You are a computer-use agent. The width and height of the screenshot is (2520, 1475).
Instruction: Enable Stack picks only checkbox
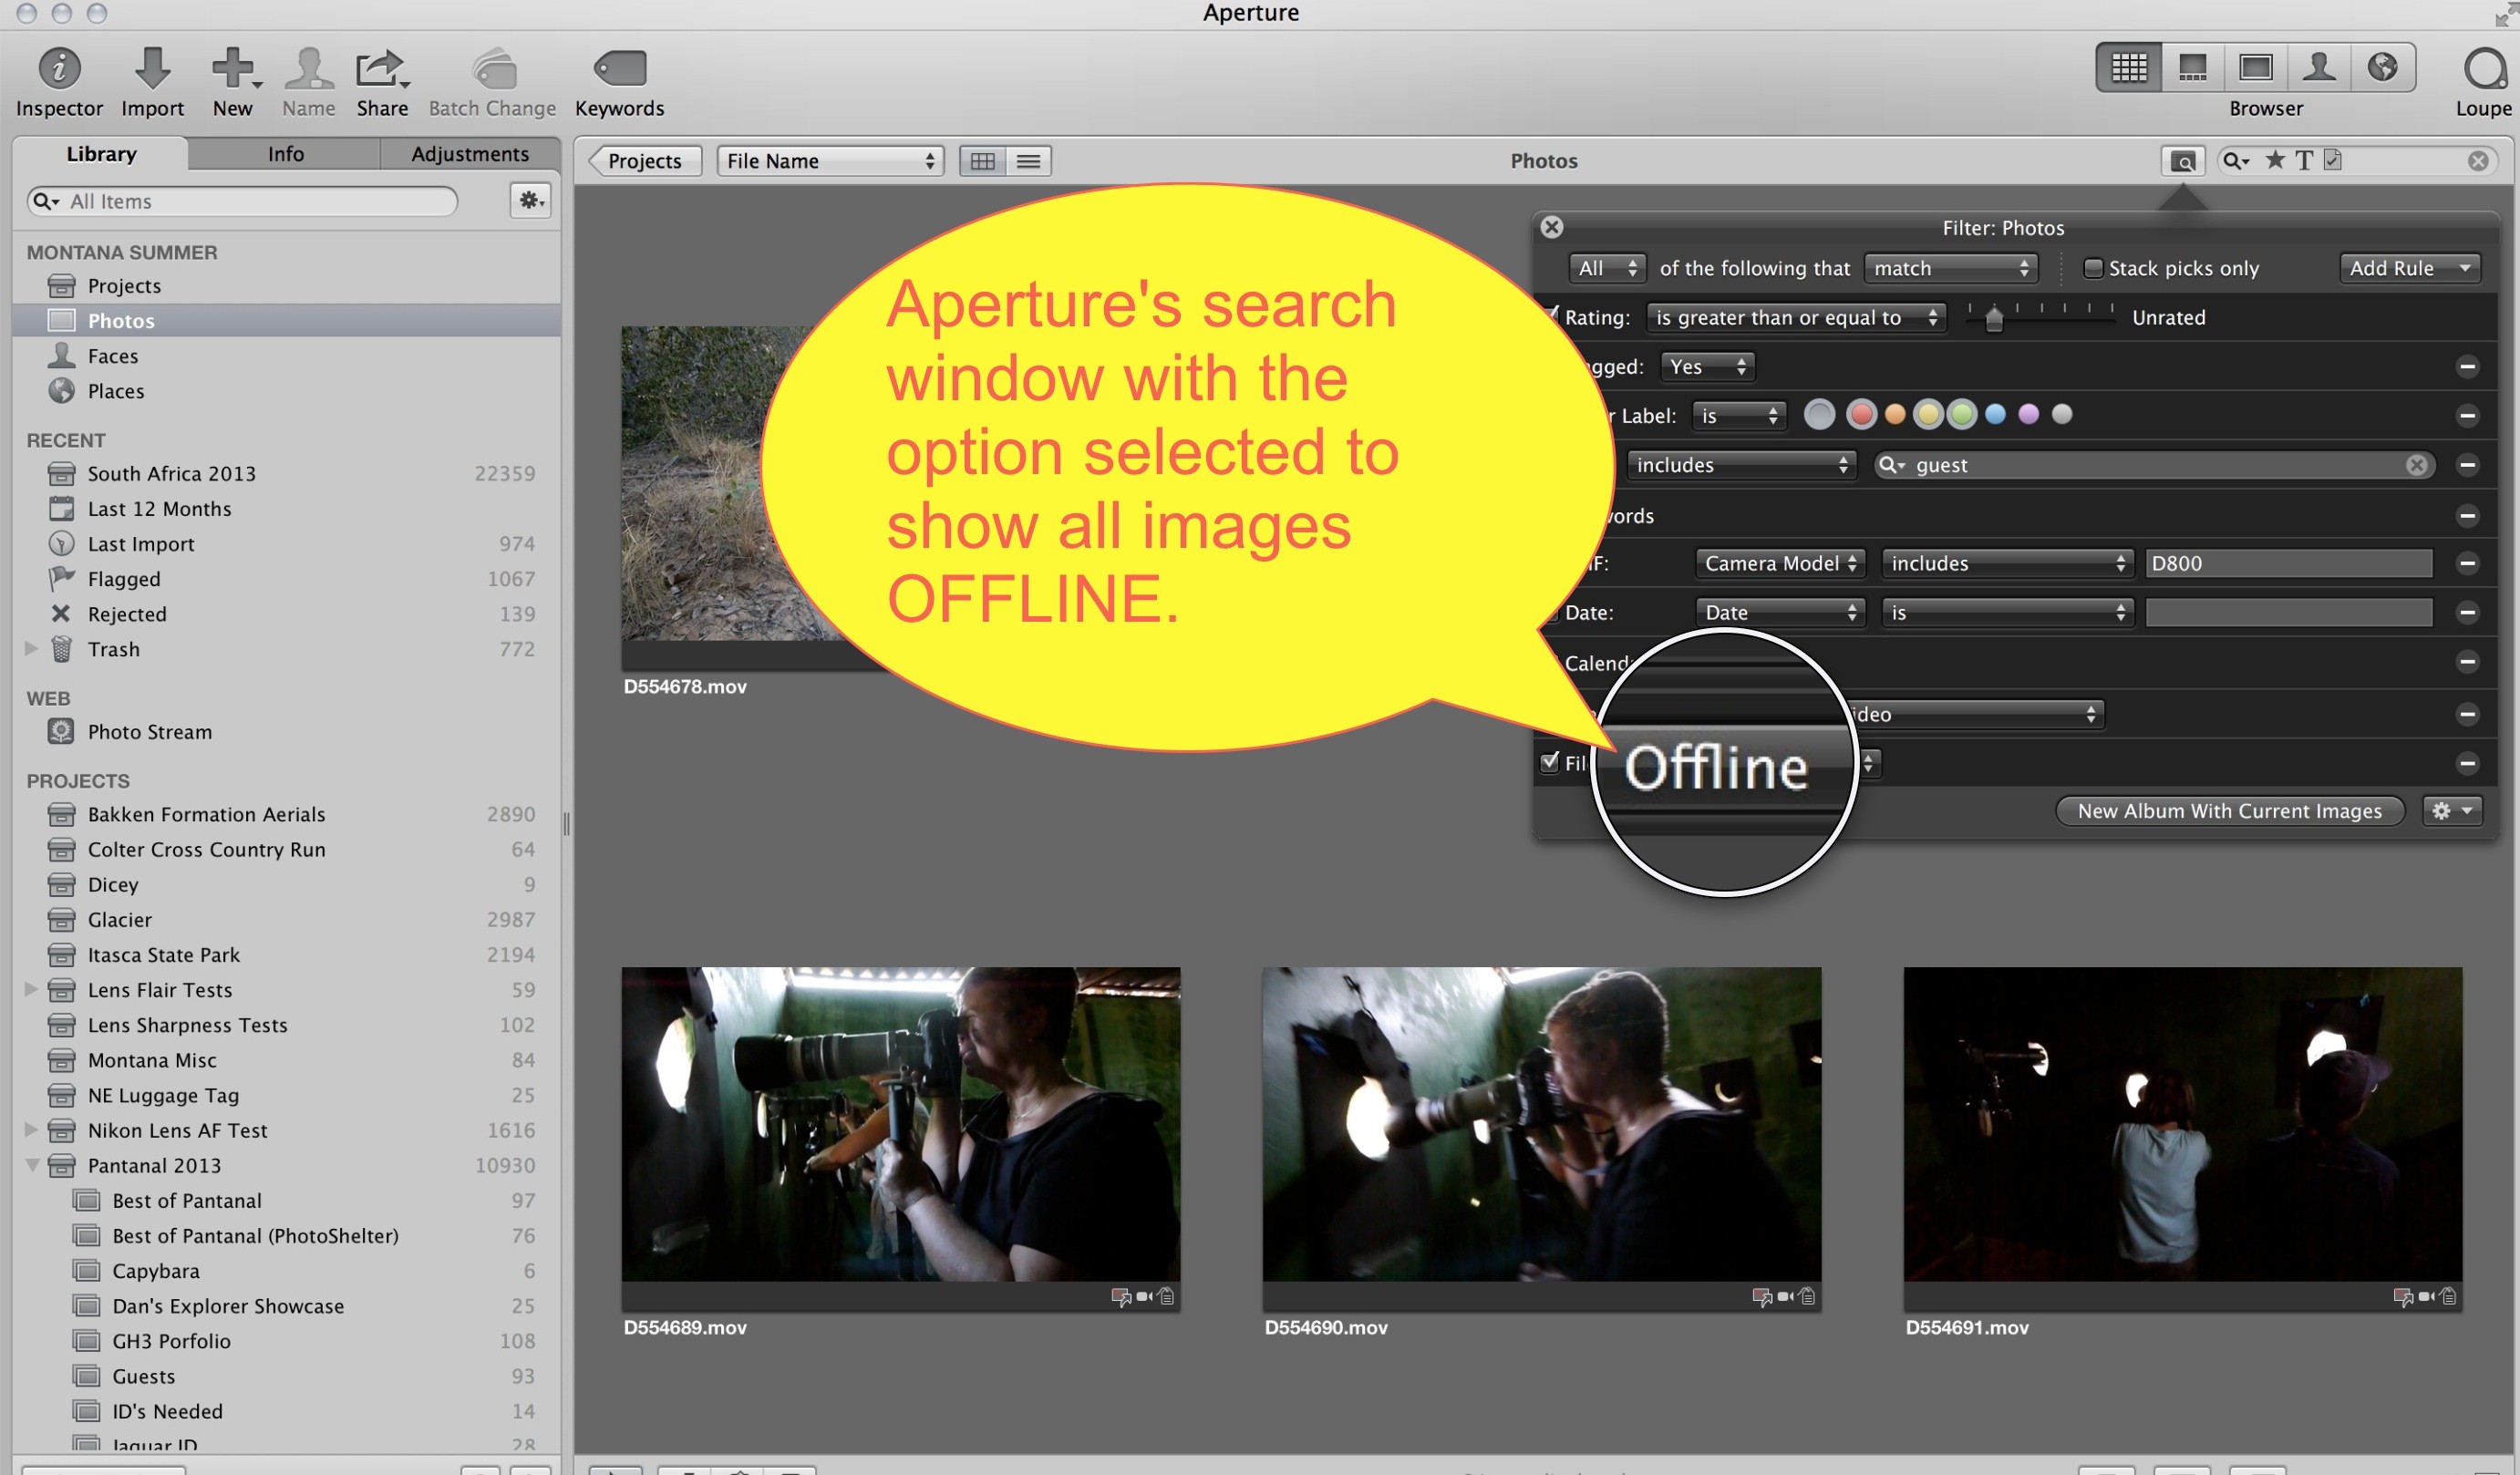click(x=2092, y=268)
